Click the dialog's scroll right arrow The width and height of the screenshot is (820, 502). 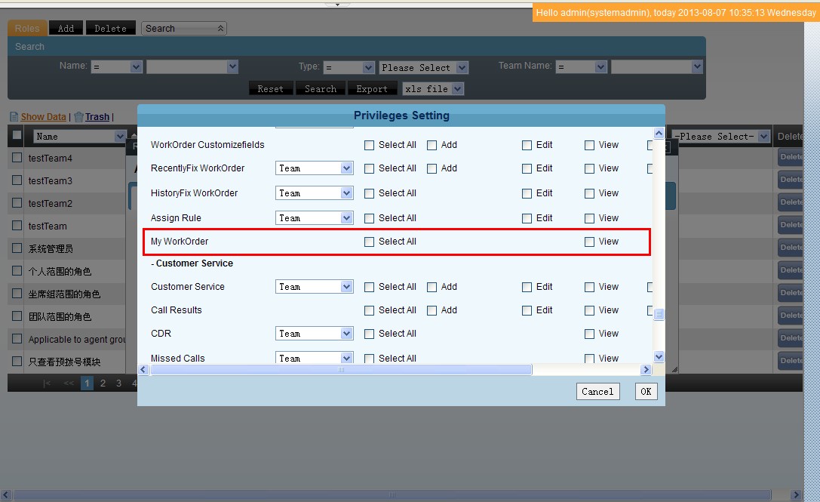pos(646,370)
